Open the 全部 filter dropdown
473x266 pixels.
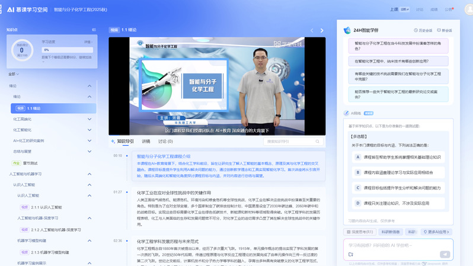[14, 74]
